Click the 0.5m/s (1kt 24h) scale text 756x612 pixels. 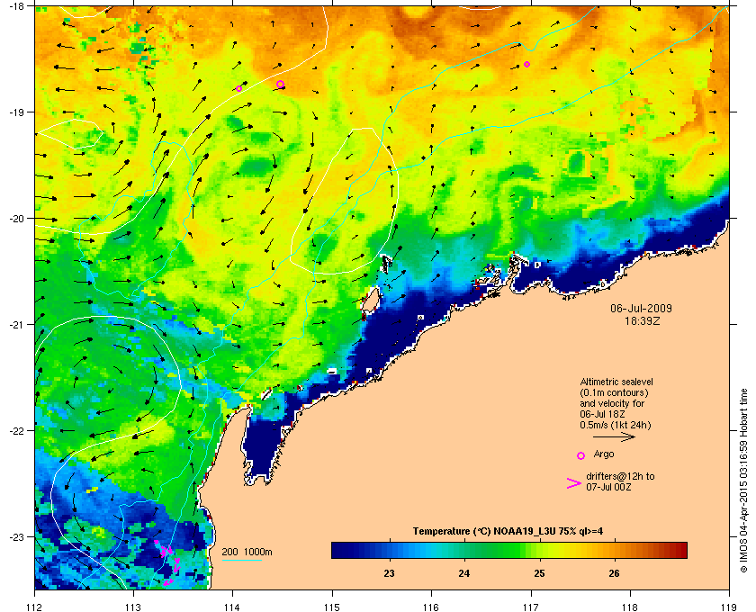[616, 425]
